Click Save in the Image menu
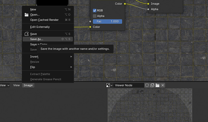The width and height of the screenshot is (208, 122). [x=48, y=34]
